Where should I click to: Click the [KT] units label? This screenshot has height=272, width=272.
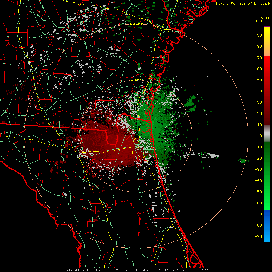click(258, 21)
